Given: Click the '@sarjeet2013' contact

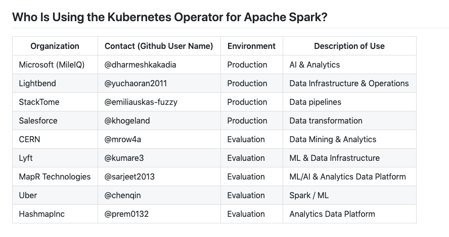Looking at the screenshot, I should pos(129,177).
